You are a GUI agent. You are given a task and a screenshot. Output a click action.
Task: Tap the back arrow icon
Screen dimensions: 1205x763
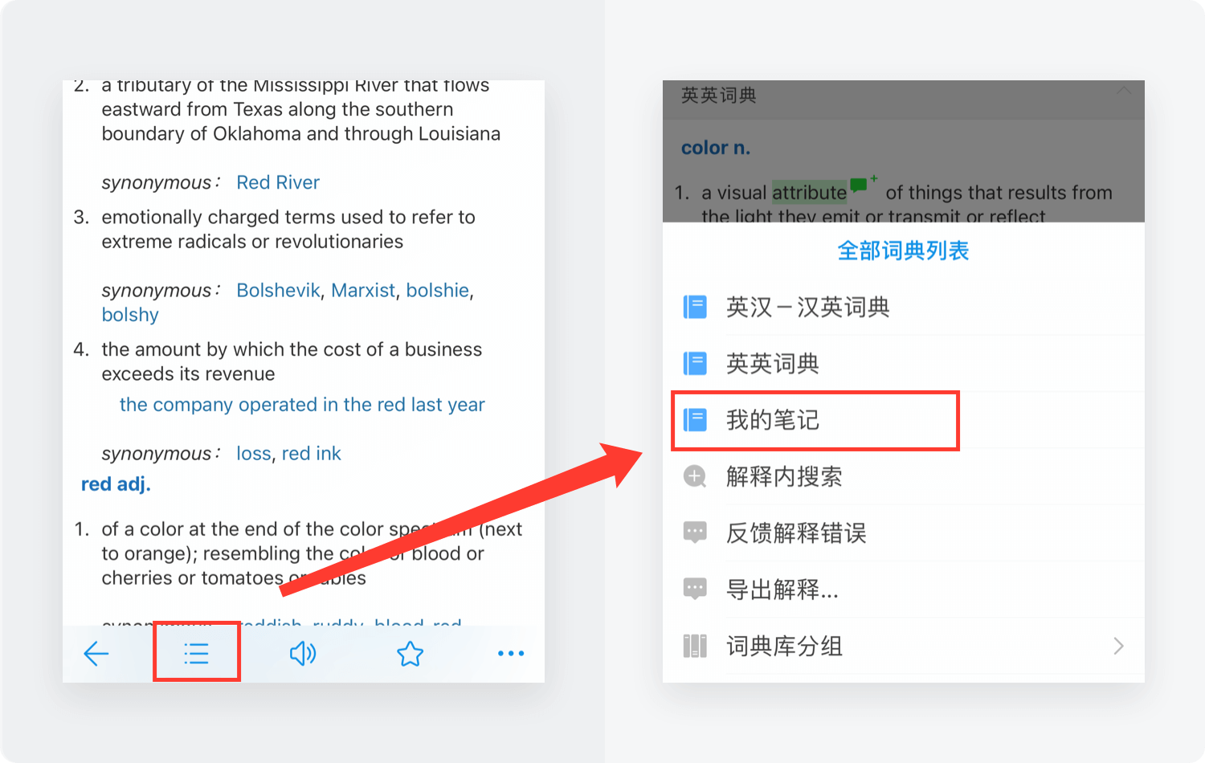click(x=96, y=654)
